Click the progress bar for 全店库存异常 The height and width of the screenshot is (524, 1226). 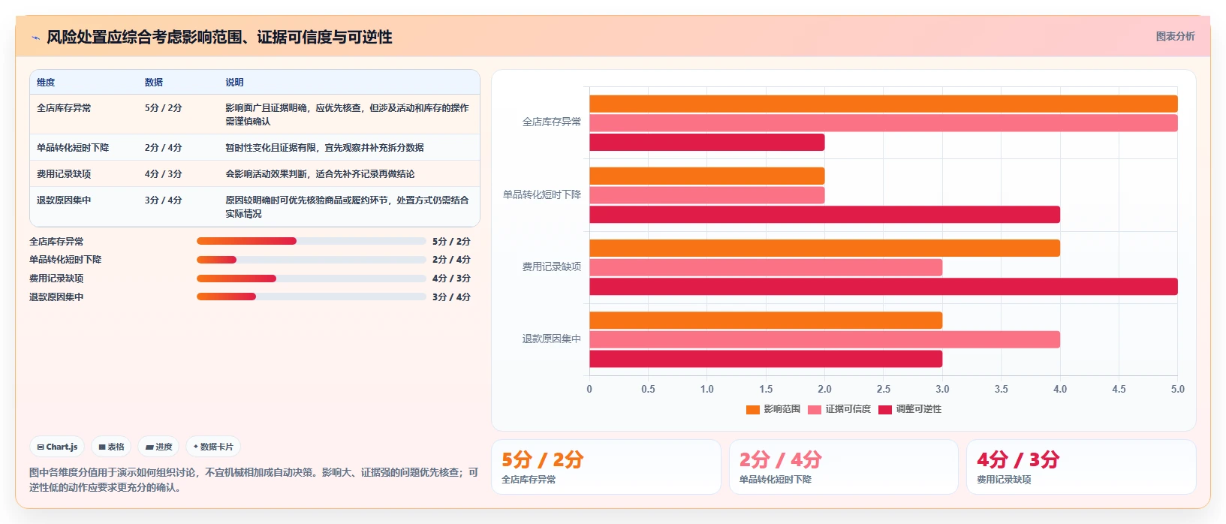tap(312, 241)
